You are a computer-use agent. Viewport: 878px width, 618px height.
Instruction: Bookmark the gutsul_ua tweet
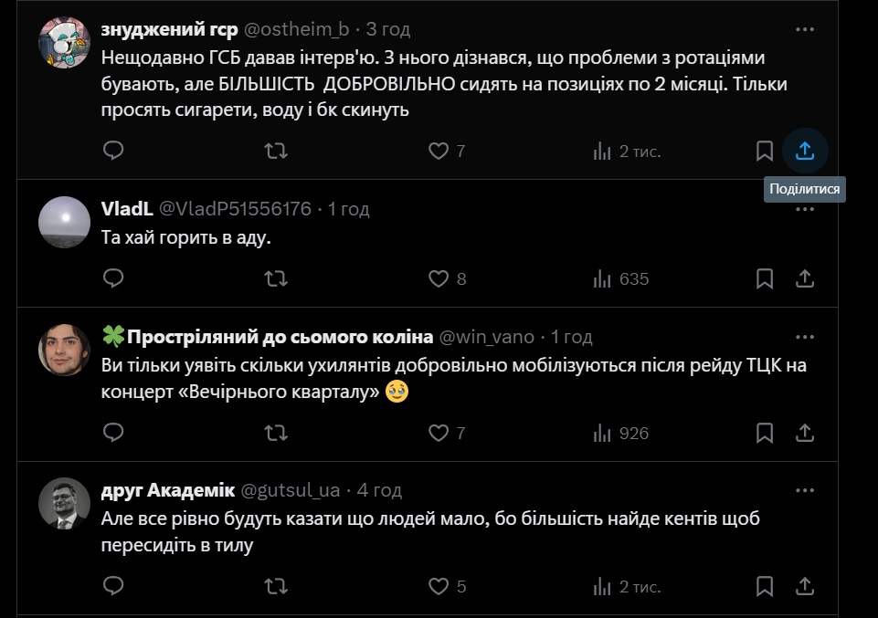coord(765,586)
